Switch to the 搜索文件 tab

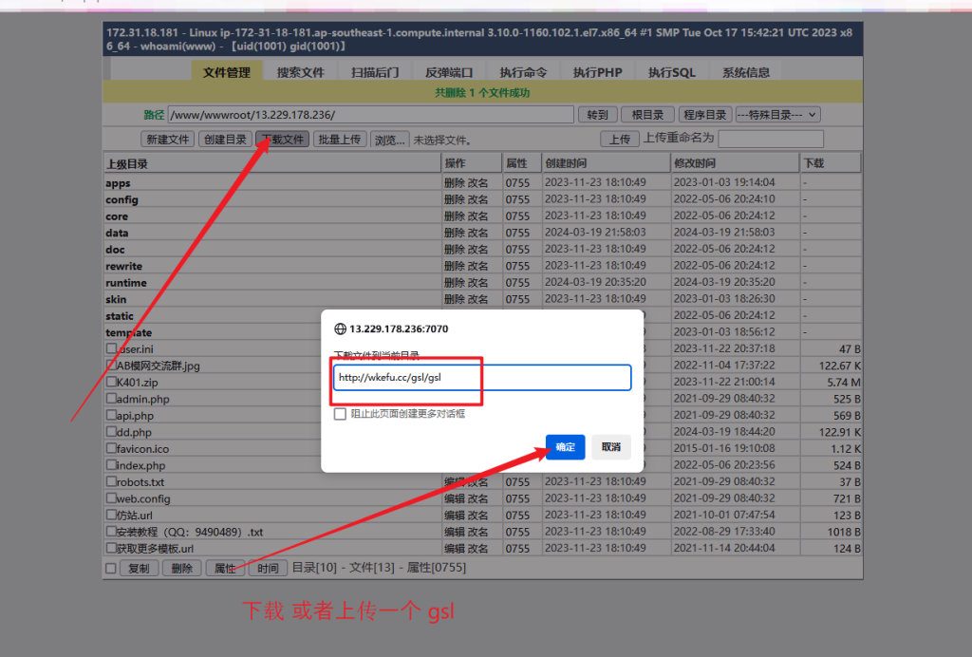point(300,72)
